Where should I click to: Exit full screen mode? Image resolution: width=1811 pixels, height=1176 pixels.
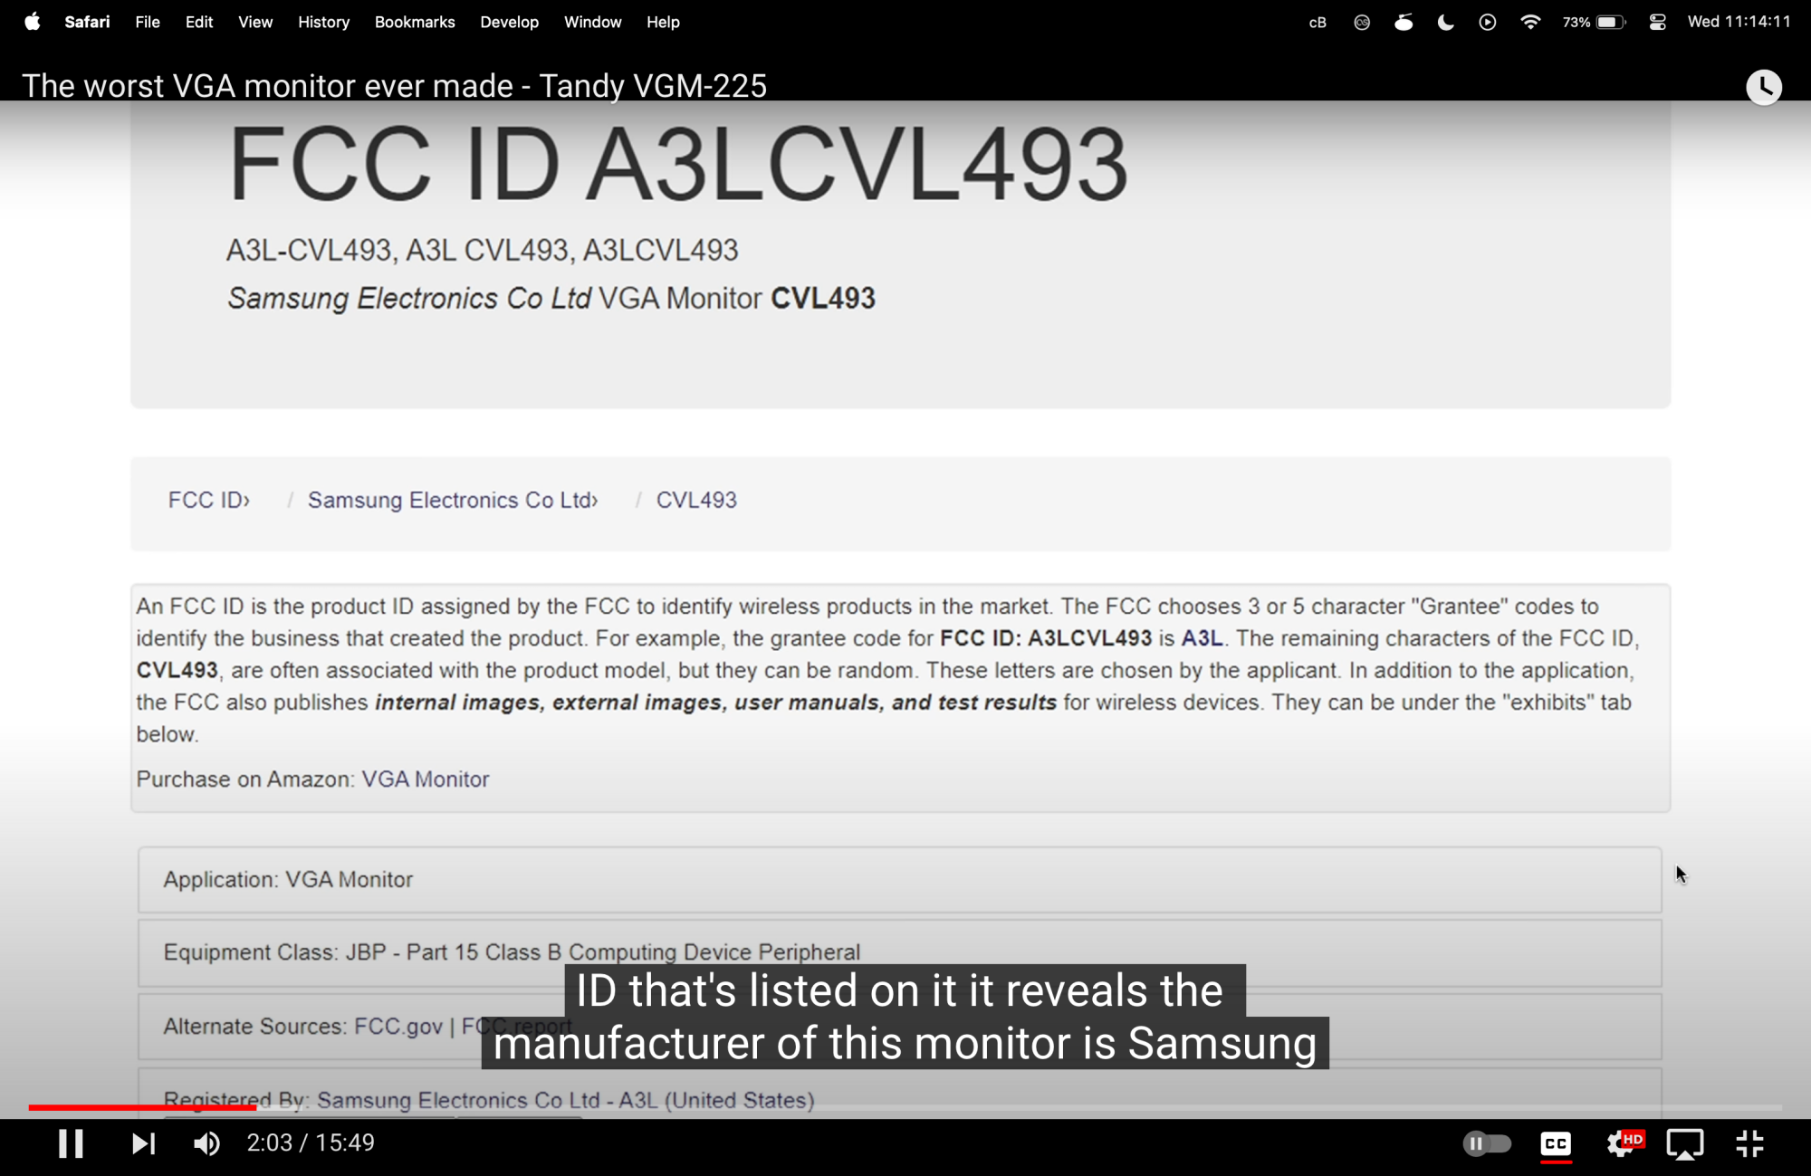pos(1749,1143)
